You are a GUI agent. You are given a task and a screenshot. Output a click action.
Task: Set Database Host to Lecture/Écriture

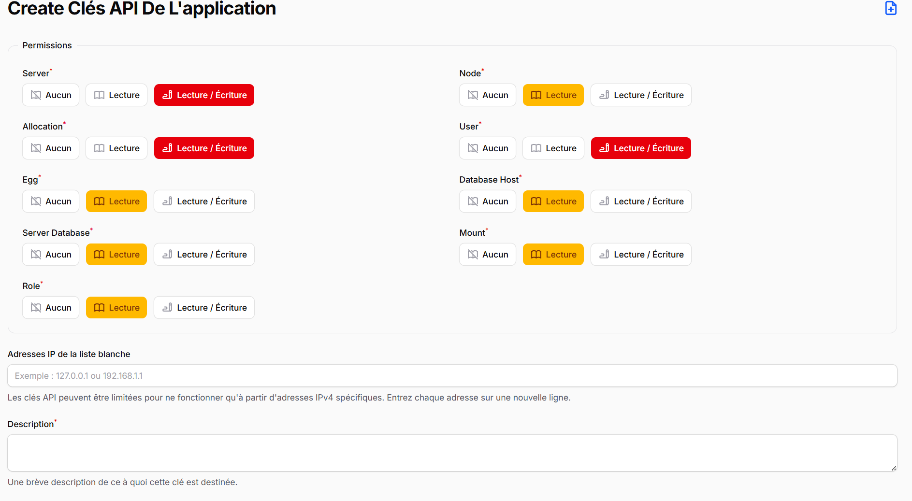[x=641, y=201]
